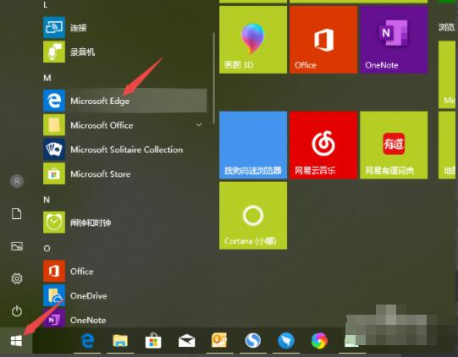The image size is (458, 357).
Task: Launch the 录音机 voice recorder icon
Action: [x=54, y=52]
